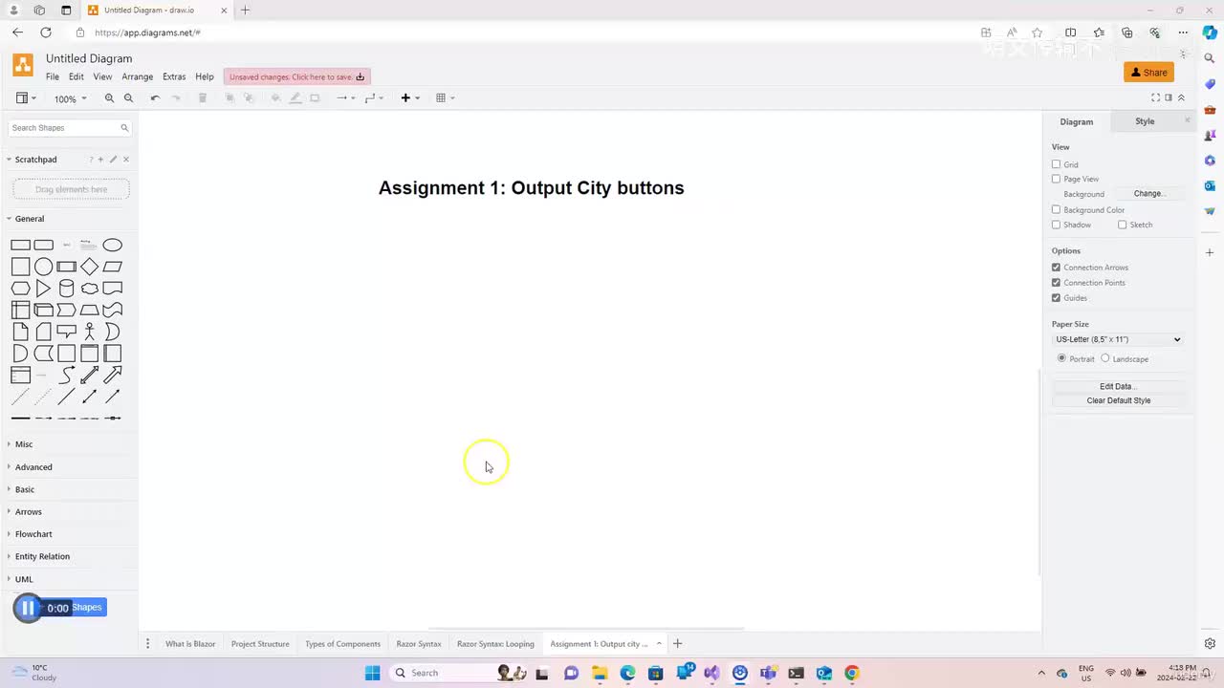Open the Arrange menu
This screenshot has height=688, width=1224.
[x=138, y=76]
